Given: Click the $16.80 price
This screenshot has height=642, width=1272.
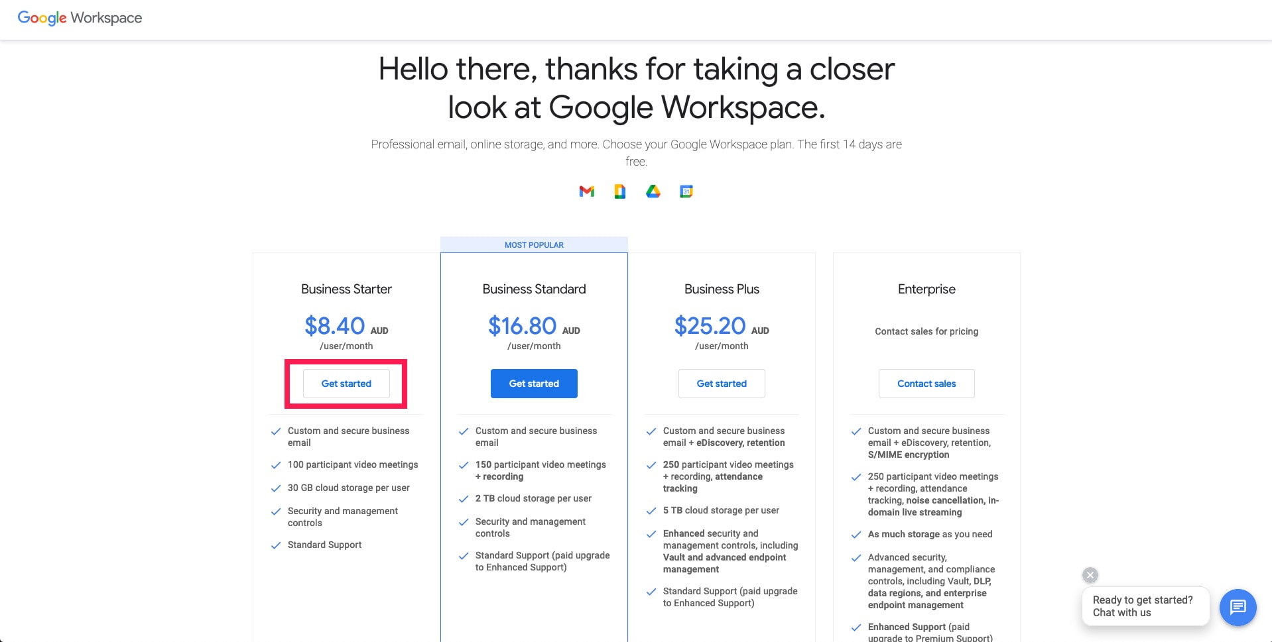Looking at the screenshot, I should coord(522,326).
